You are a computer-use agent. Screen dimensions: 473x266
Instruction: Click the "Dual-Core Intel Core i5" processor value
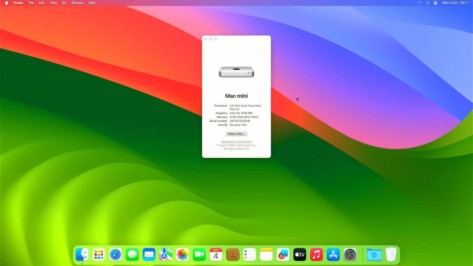point(245,107)
